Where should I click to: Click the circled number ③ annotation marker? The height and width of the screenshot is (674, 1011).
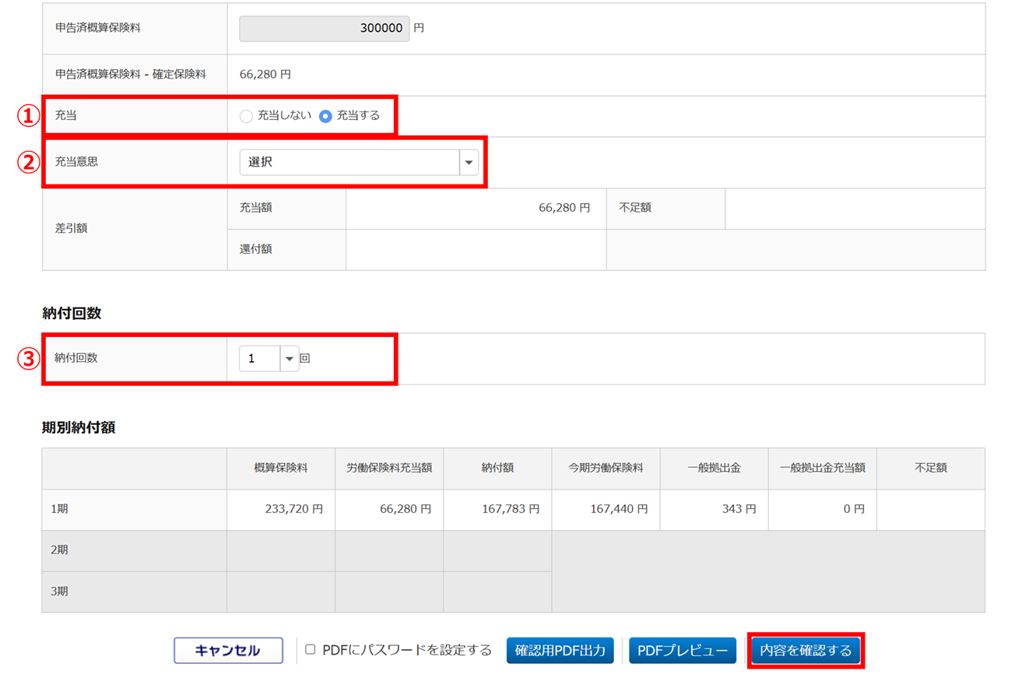[28, 359]
